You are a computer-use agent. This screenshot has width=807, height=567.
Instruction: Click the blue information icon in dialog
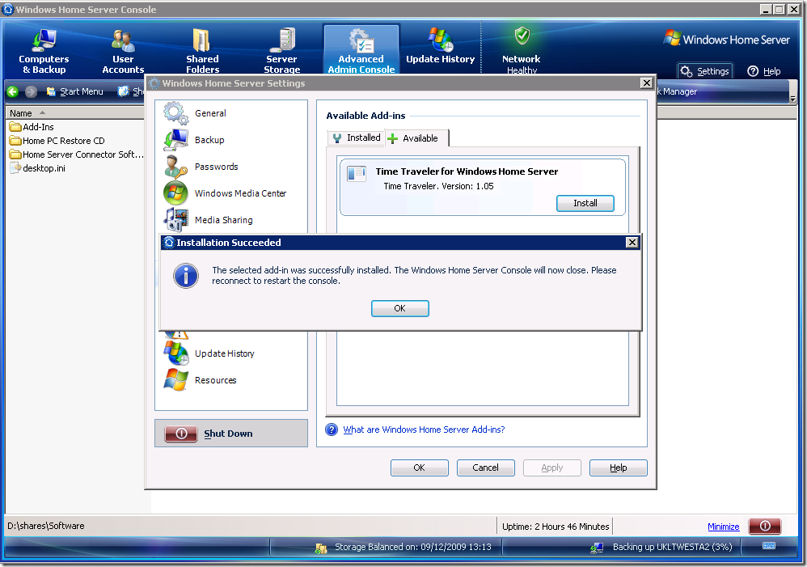pos(186,276)
